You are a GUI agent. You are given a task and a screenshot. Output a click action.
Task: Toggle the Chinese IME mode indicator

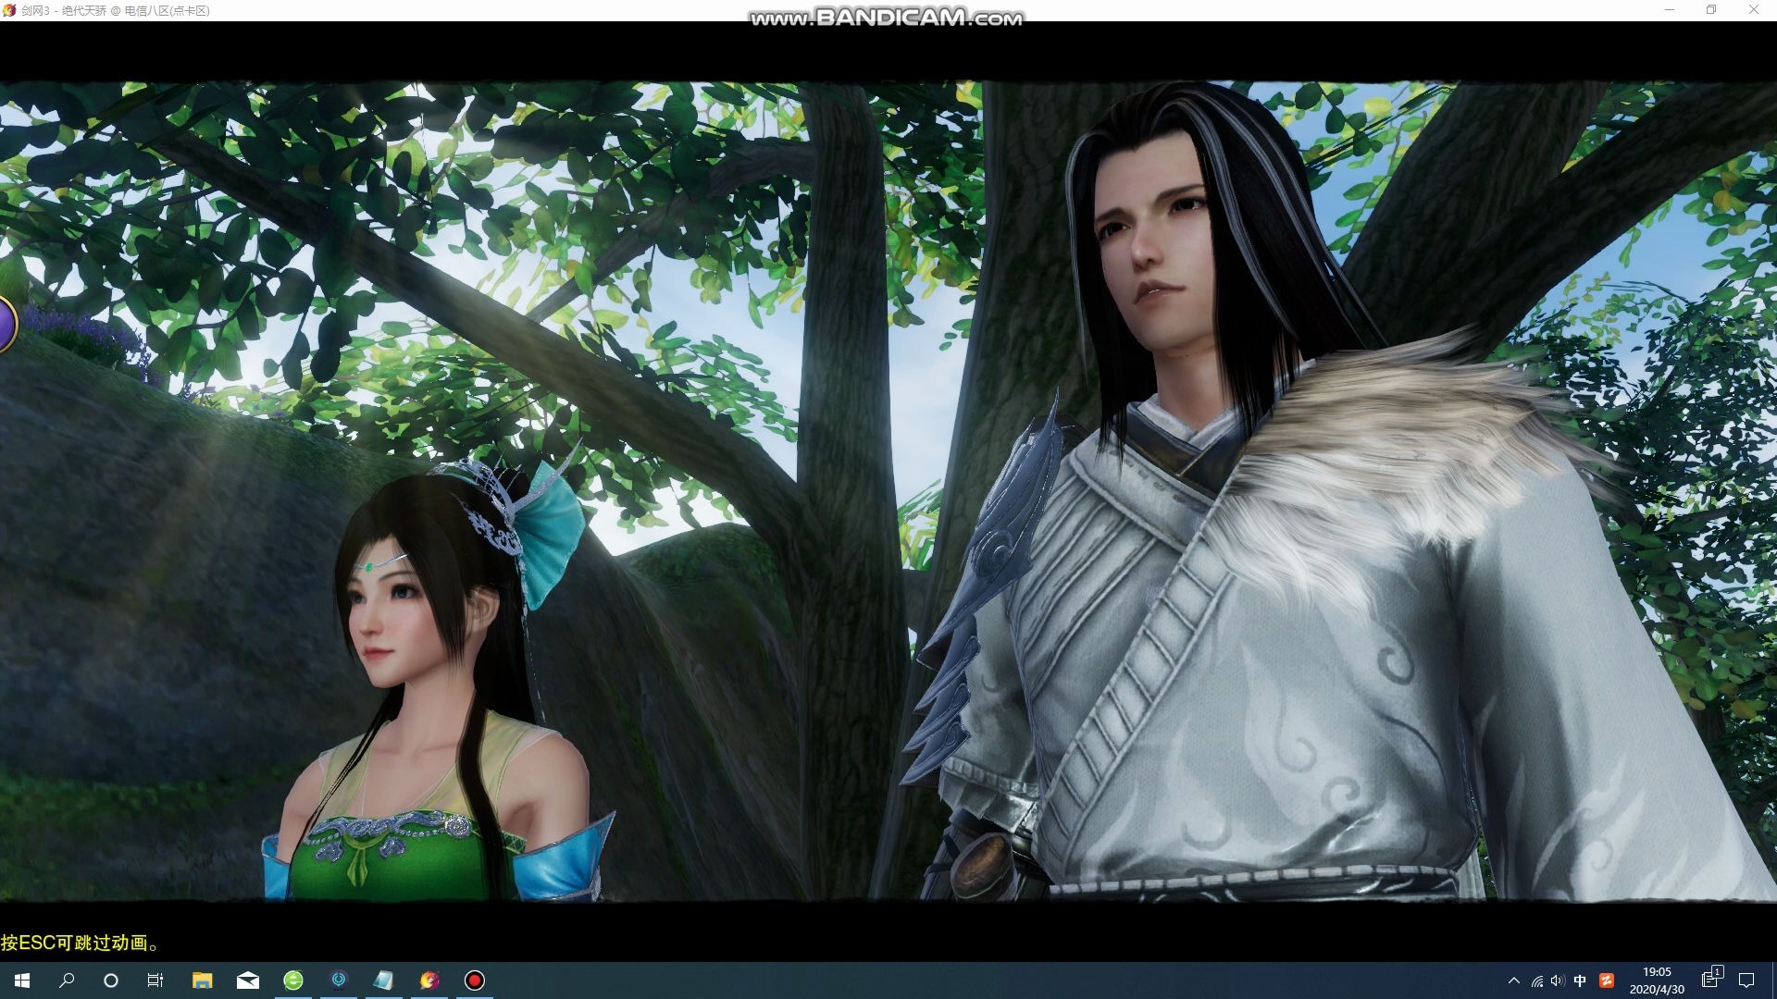click(1580, 980)
